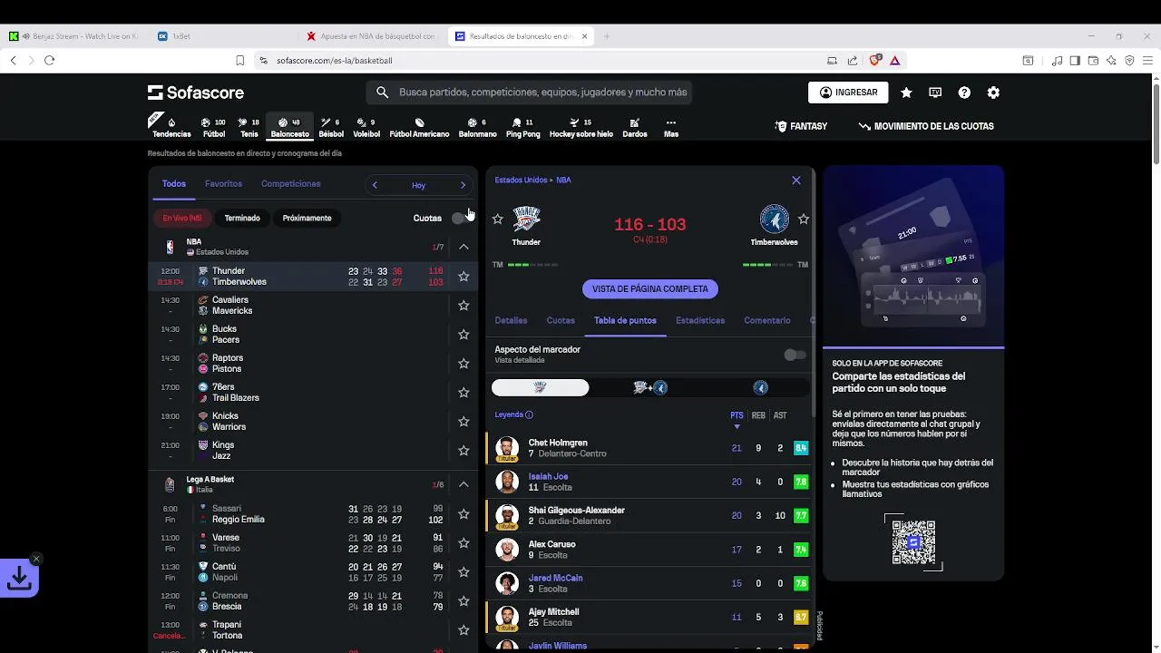Show both teams player stats selector
The height and width of the screenshot is (653, 1161).
(650, 388)
